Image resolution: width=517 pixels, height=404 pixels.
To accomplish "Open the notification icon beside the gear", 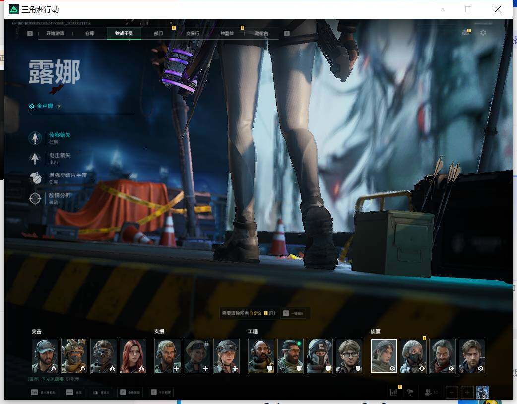I will (x=466, y=32).
